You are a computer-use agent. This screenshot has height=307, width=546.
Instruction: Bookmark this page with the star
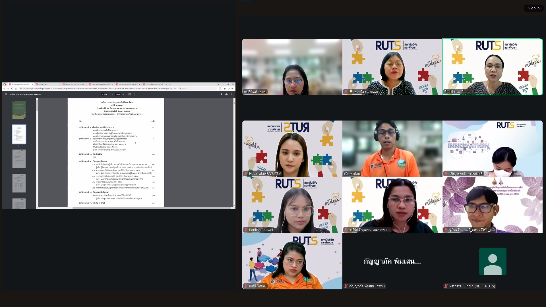click(171, 88)
